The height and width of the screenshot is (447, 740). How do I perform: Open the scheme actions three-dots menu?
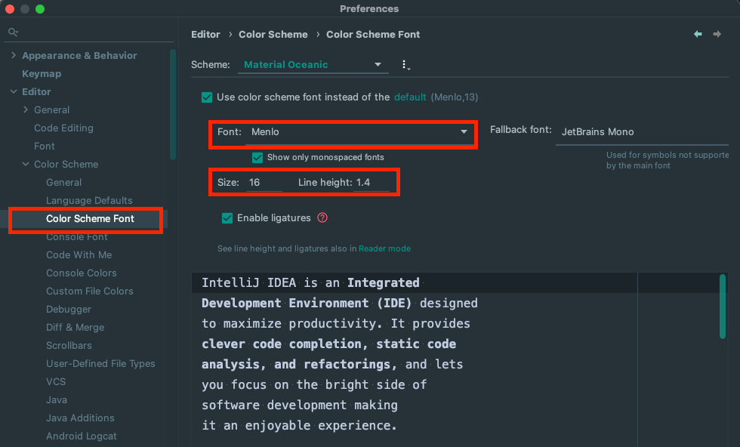[x=405, y=65]
